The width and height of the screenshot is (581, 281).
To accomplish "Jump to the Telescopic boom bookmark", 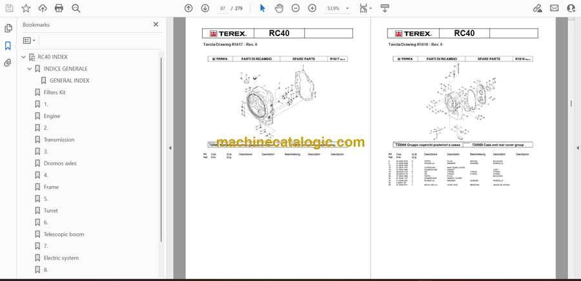I will (x=64, y=234).
